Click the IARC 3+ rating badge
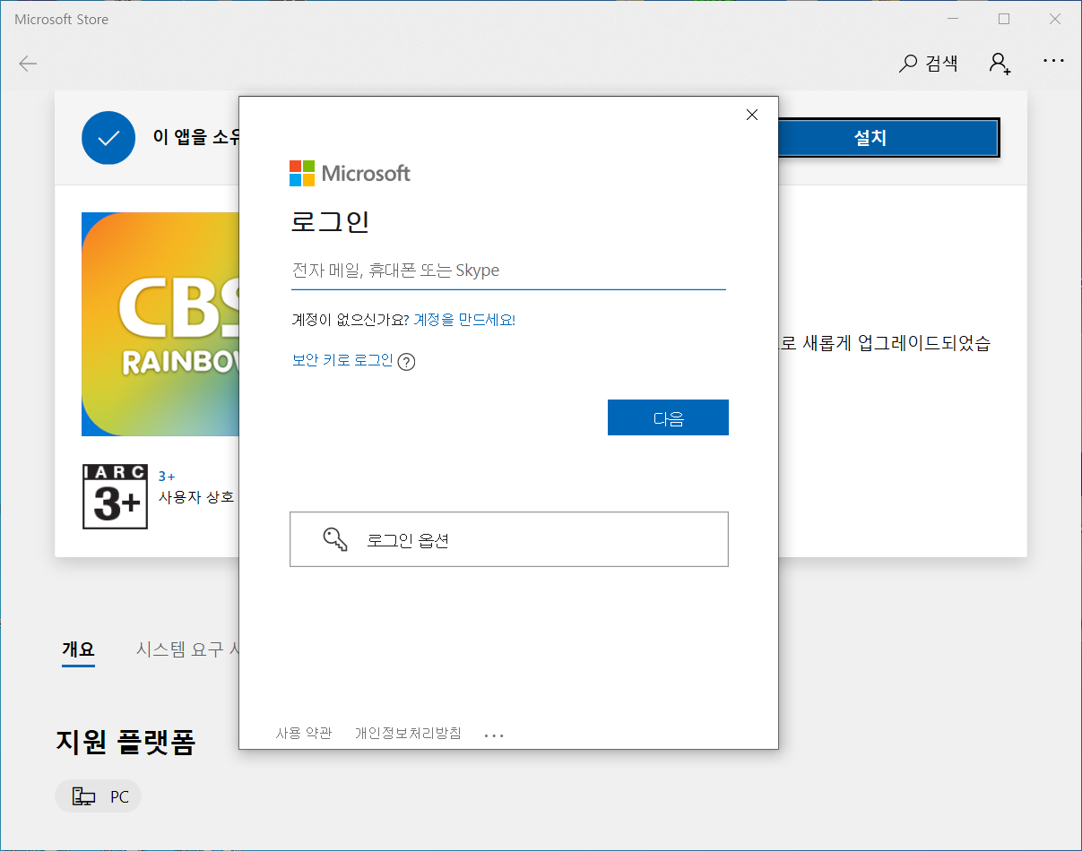The height and width of the screenshot is (851, 1082). point(114,496)
